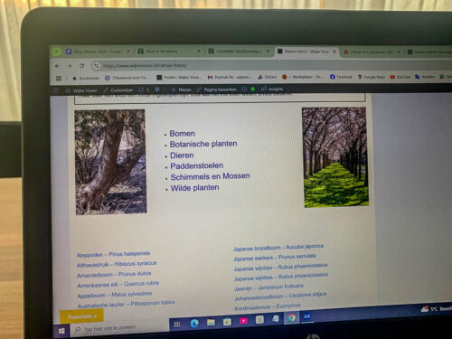
Task: Click the address bar URL
Action: click(145, 65)
